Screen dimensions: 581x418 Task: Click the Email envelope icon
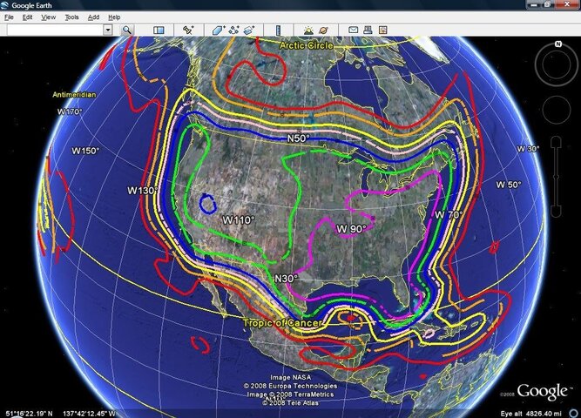click(353, 30)
